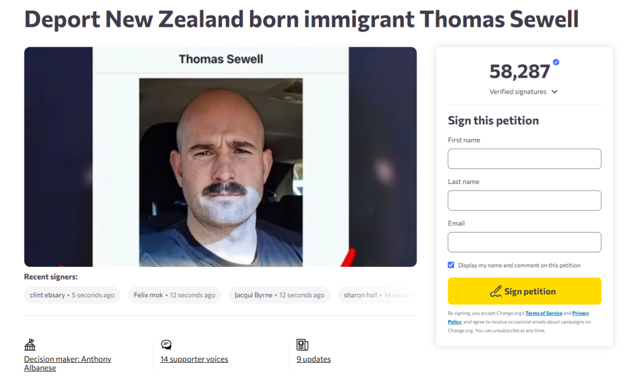Click the updates newspaper icon
Screen dimensions: 631x385
pyautogui.click(x=302, y=345)
